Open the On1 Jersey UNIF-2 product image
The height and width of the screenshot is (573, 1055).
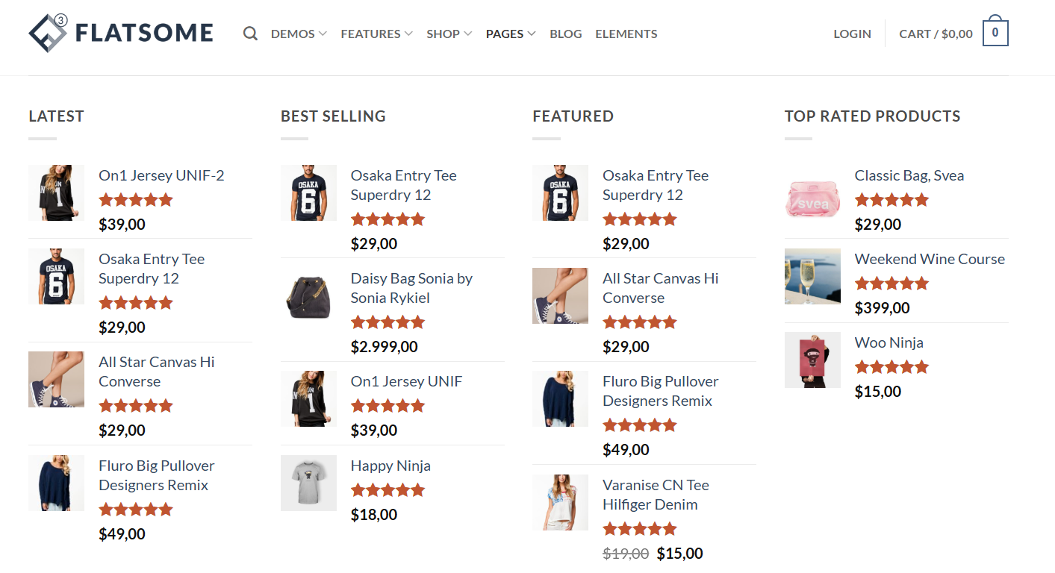[x=56, y=192]
